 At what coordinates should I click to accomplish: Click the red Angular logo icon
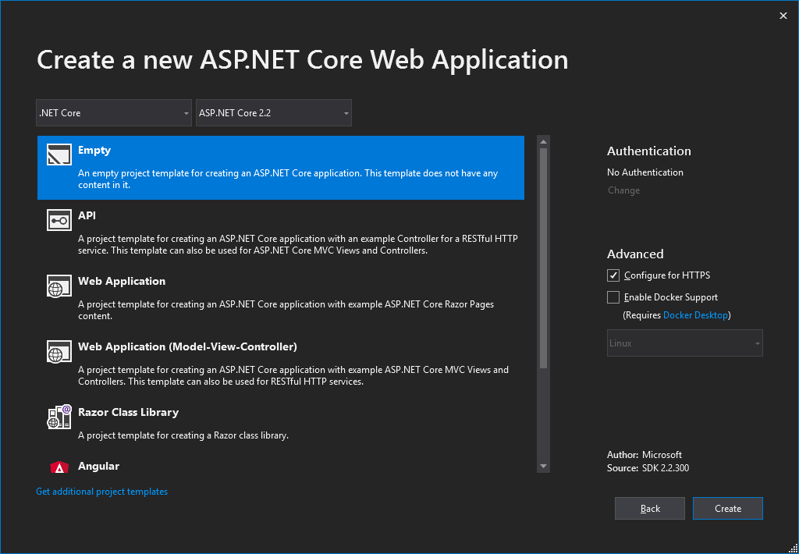59,467
